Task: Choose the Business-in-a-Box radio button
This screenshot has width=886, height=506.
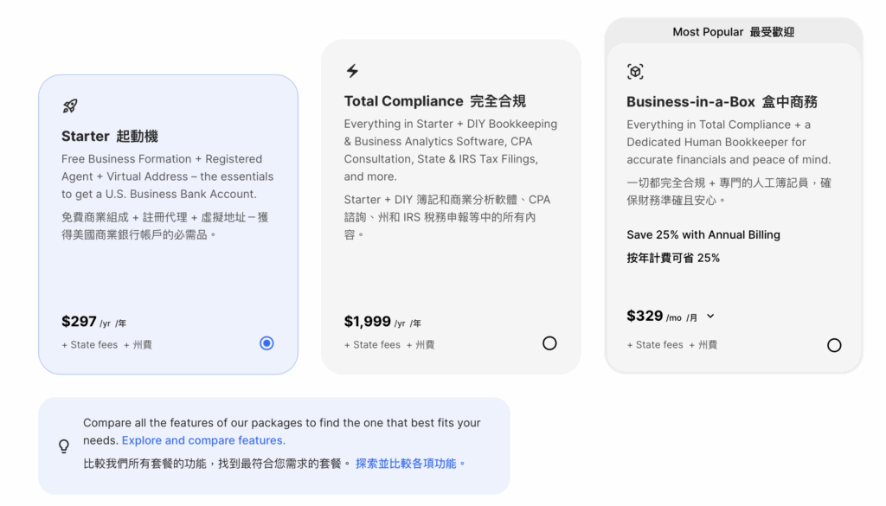Action: 833,345
